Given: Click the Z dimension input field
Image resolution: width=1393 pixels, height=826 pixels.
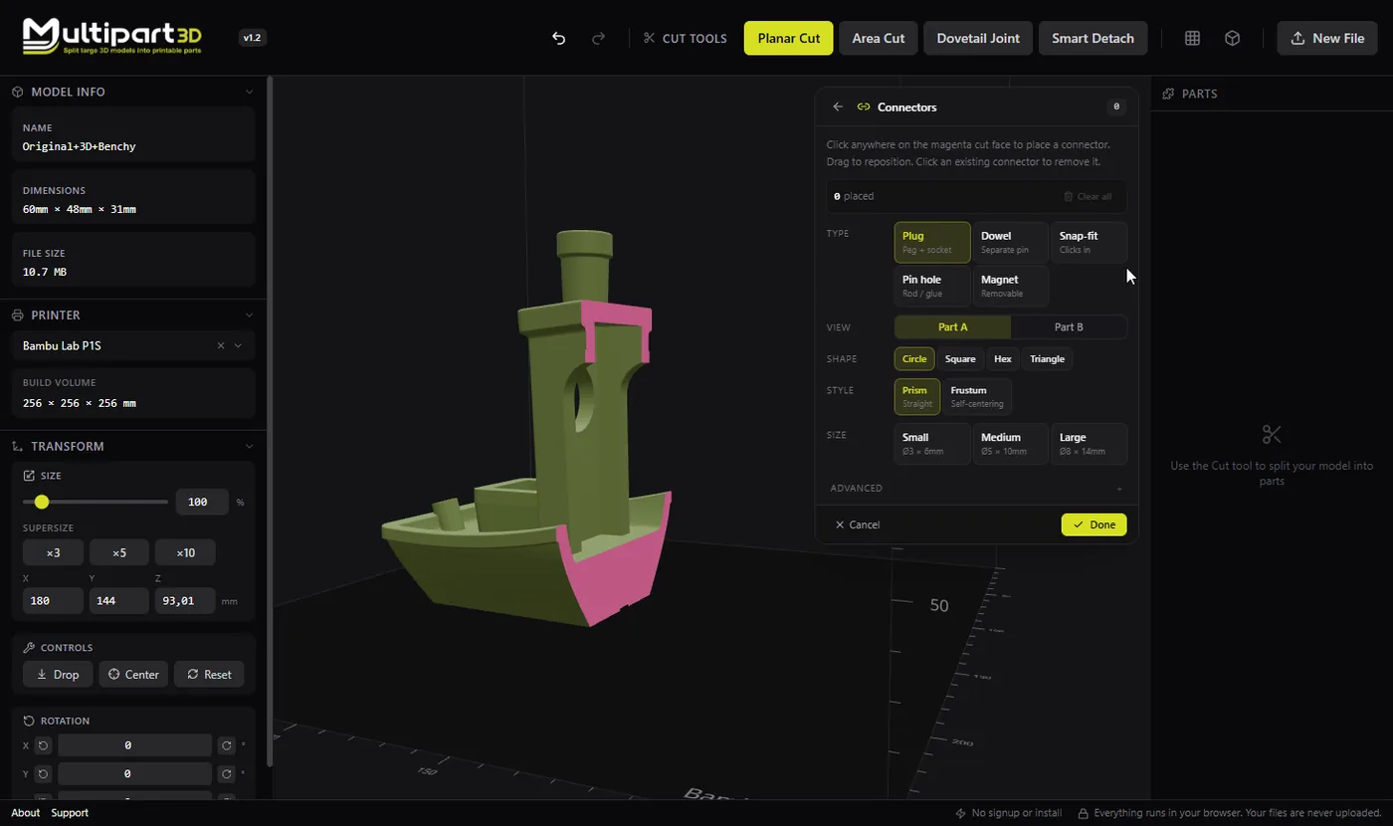Looking at the screenshot, I should (185, 601).
